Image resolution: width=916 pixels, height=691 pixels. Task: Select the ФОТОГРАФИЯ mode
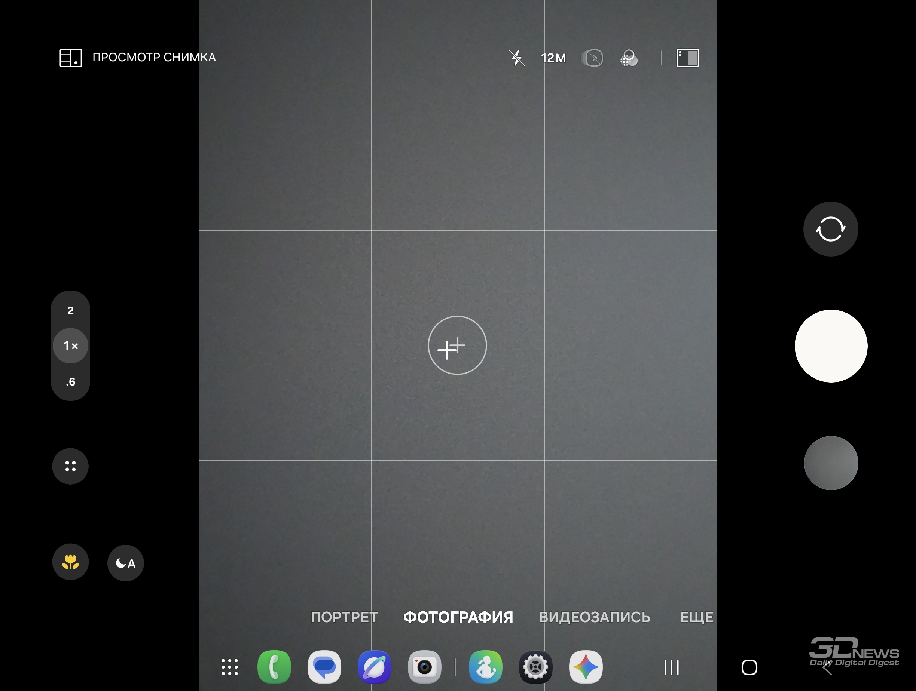coord(458,617)
